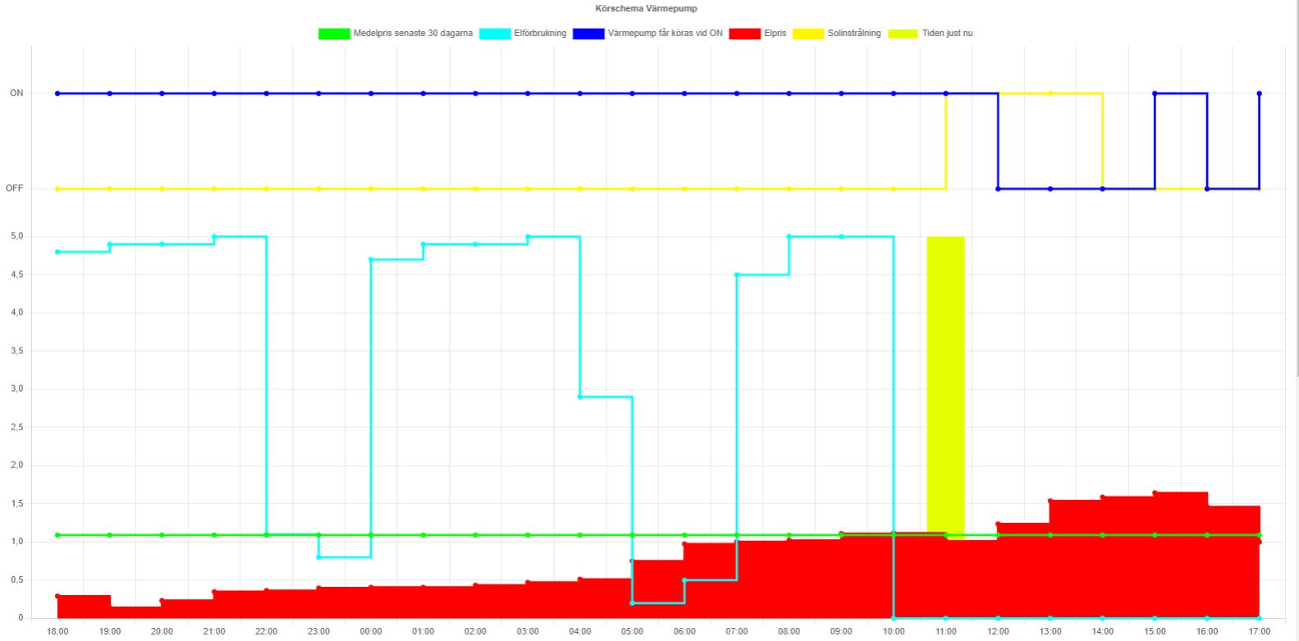Screen dimensions: 1299x641
Task: Click the OFF label on the y-axis
Action: point(15,189)
